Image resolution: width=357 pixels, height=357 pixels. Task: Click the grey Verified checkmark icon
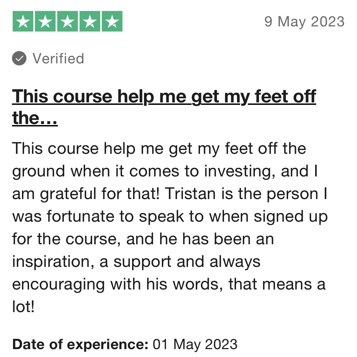(19, 59)
